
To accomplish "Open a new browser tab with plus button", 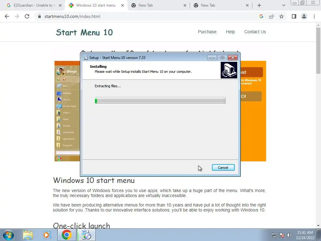I will click(259, 5).
